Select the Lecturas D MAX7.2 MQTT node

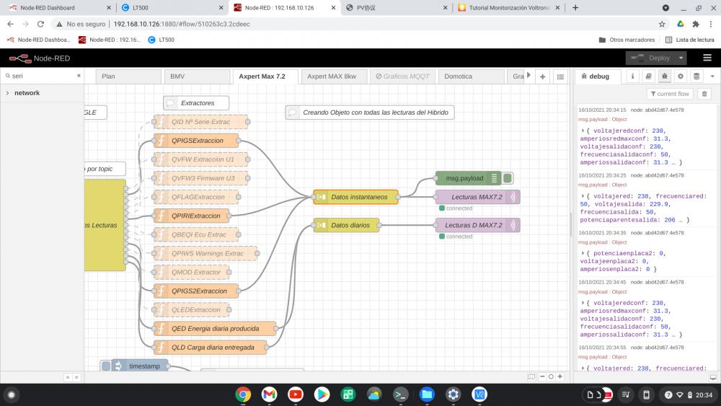(477, 225)
